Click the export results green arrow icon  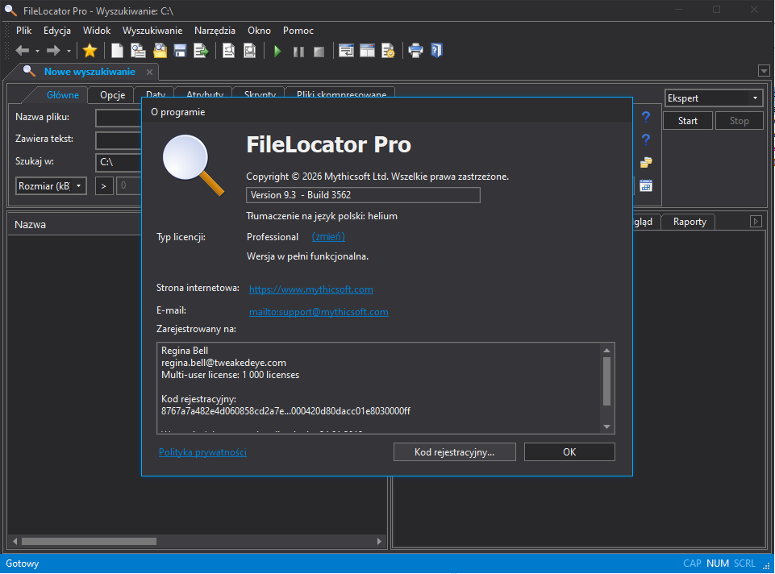(x=201, y=50)
